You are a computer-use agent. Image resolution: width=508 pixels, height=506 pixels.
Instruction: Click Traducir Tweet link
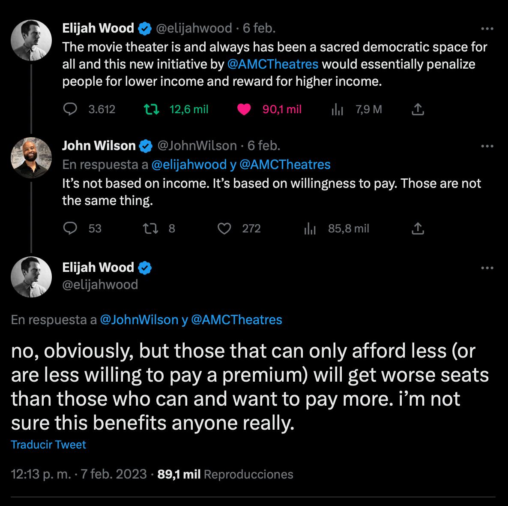coord(48,444)
